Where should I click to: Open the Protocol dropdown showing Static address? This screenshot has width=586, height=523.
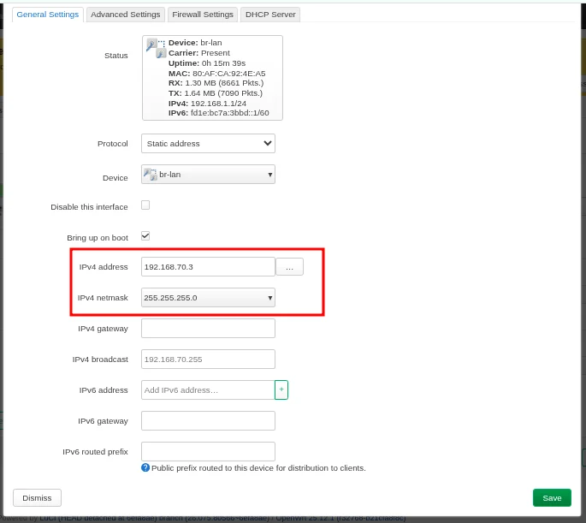point(208,144)
